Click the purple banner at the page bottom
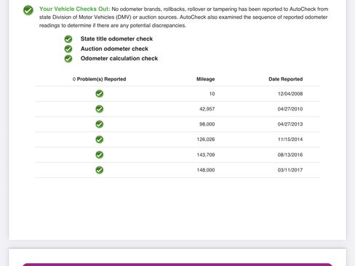This screenshot has width=355, height=266. (177, 265)
